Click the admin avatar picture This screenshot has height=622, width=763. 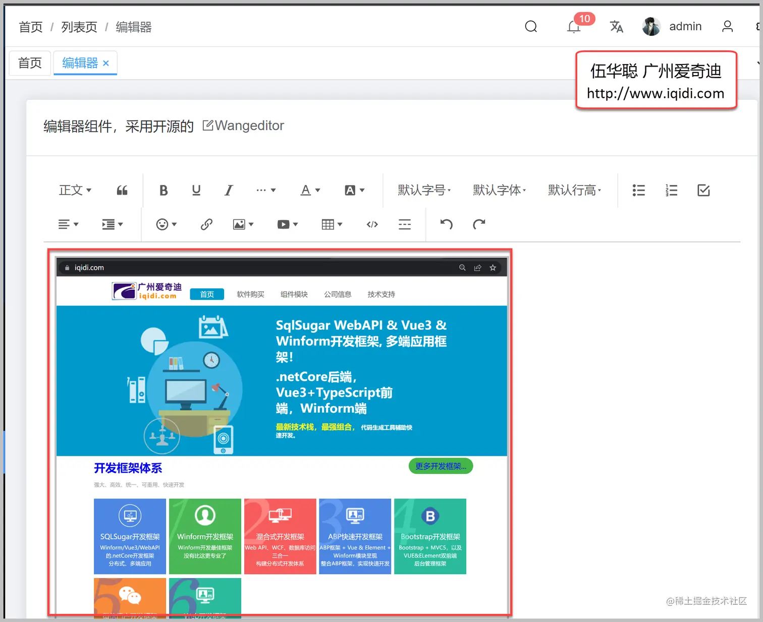651,26
